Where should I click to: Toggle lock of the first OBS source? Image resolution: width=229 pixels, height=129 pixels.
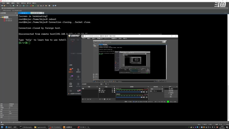point(114,89)
